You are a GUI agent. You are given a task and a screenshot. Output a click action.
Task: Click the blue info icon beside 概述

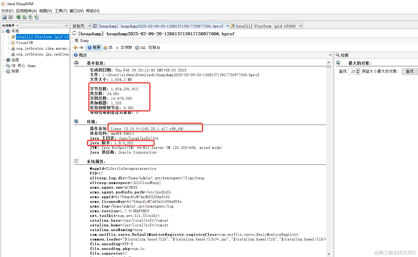pos(76,55)
